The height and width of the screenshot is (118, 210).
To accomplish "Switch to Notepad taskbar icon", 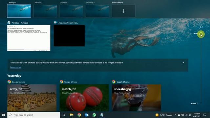I will click(x=102, y=115).
